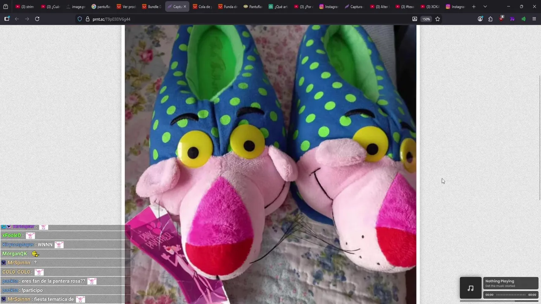The width and height of the screenshot is (541, 304).
Task: Switch to the 'Bundle D' tab
Action: (152, 7)
